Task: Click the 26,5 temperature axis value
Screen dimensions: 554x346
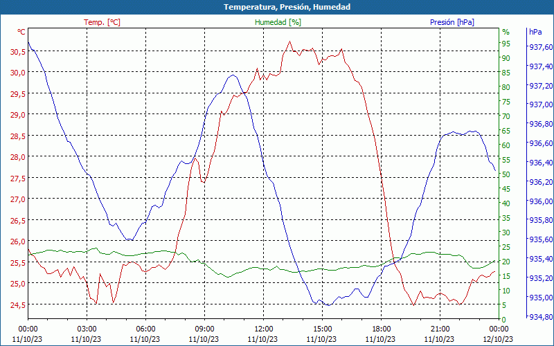Action: 18,220
